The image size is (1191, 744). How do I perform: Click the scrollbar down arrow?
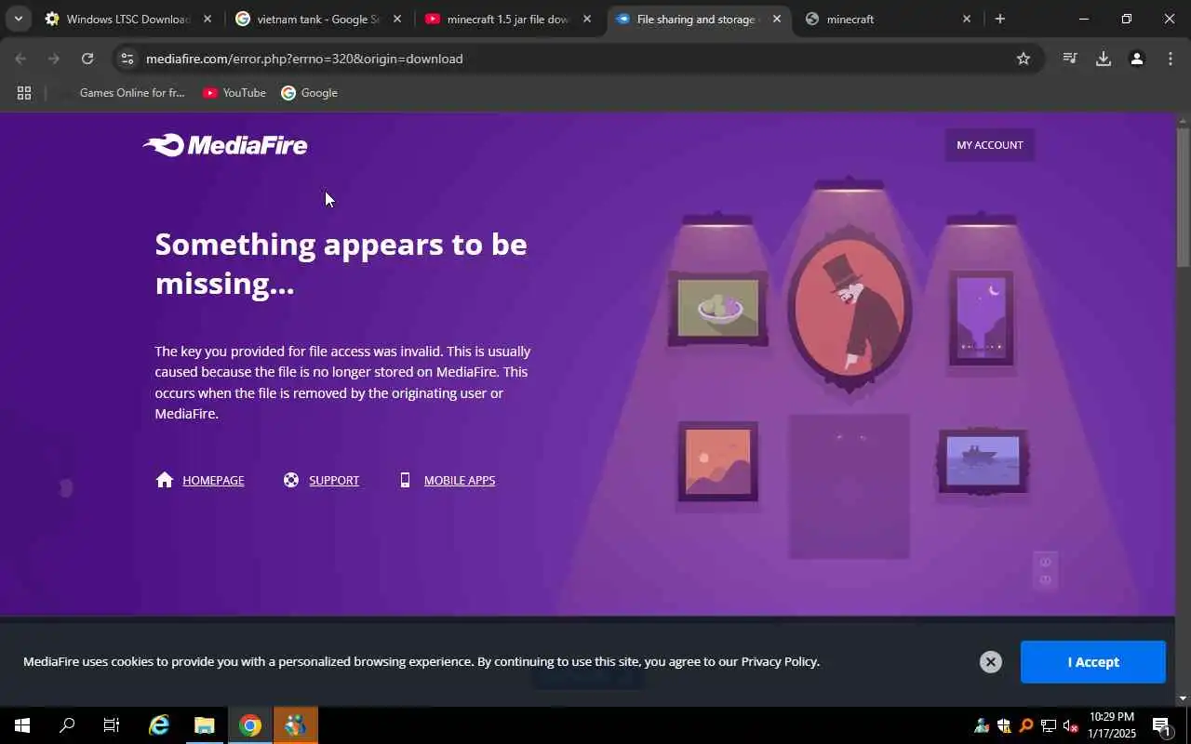click(x=1184, y=698)
